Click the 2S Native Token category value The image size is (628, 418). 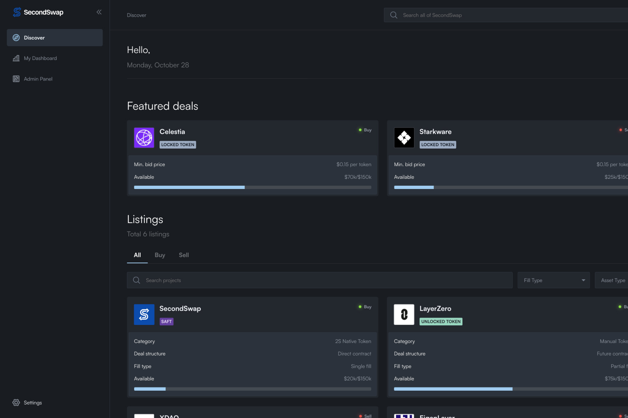[x=353, y=341]
